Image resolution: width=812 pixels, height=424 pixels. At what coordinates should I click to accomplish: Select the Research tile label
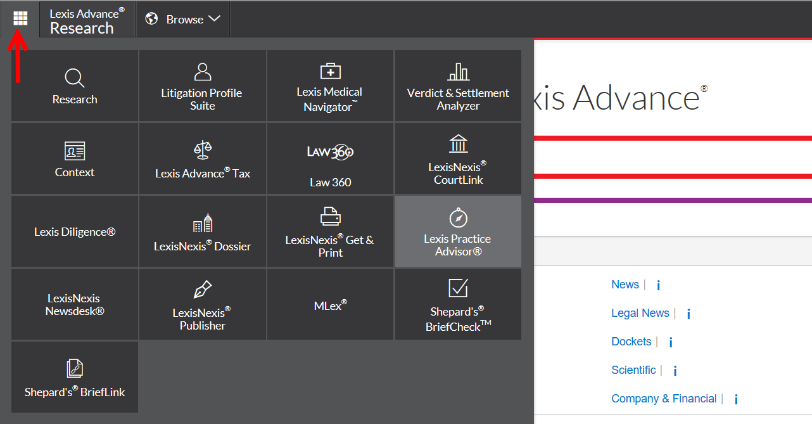(75, 100)
